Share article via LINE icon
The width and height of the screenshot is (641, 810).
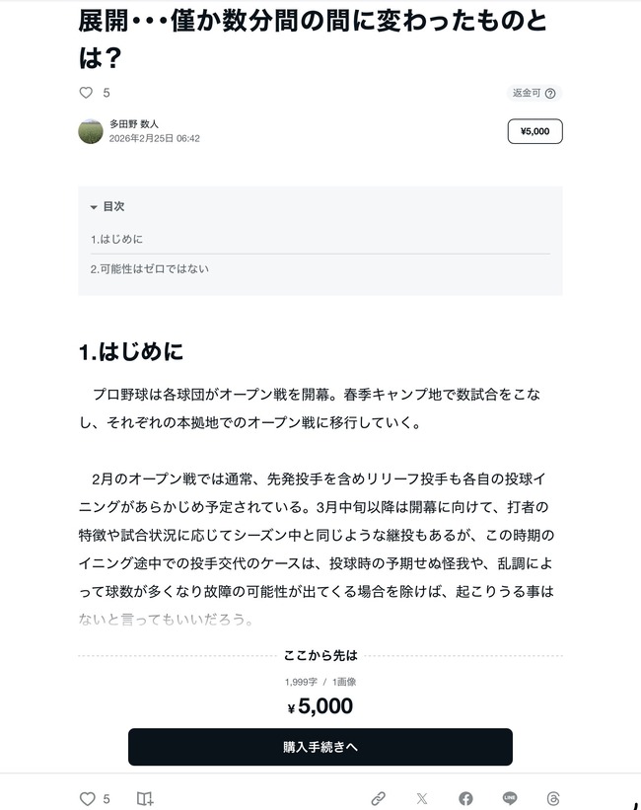510,798
